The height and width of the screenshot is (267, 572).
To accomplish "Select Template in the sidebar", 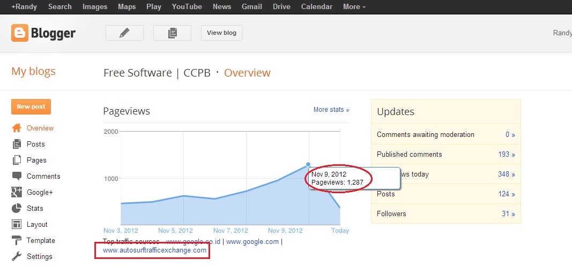I will (x=41, y=240).
